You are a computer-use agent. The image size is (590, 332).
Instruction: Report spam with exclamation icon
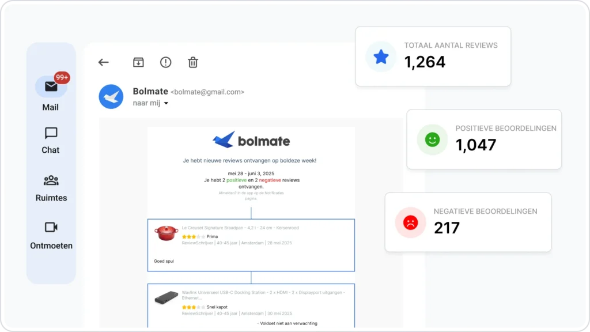tap(165, 62)
